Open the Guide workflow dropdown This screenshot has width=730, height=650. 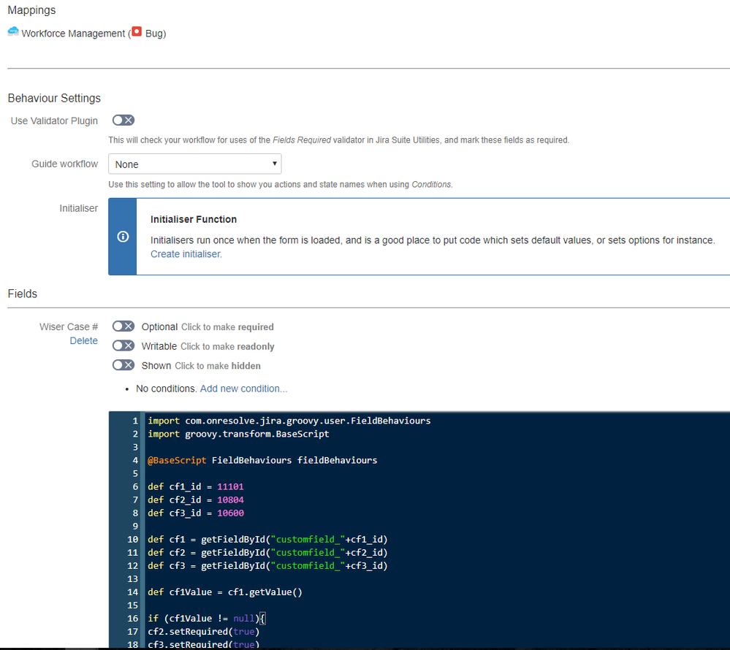tap(194, 164)
